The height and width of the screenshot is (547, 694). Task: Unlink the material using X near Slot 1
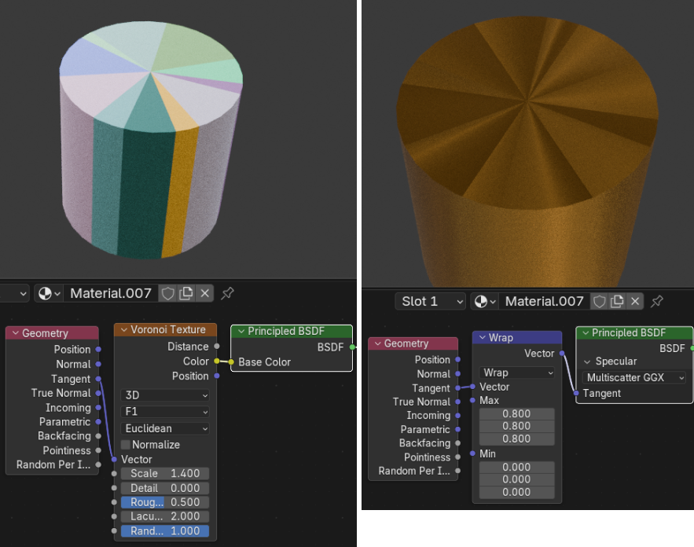click(x=637, y=302)
